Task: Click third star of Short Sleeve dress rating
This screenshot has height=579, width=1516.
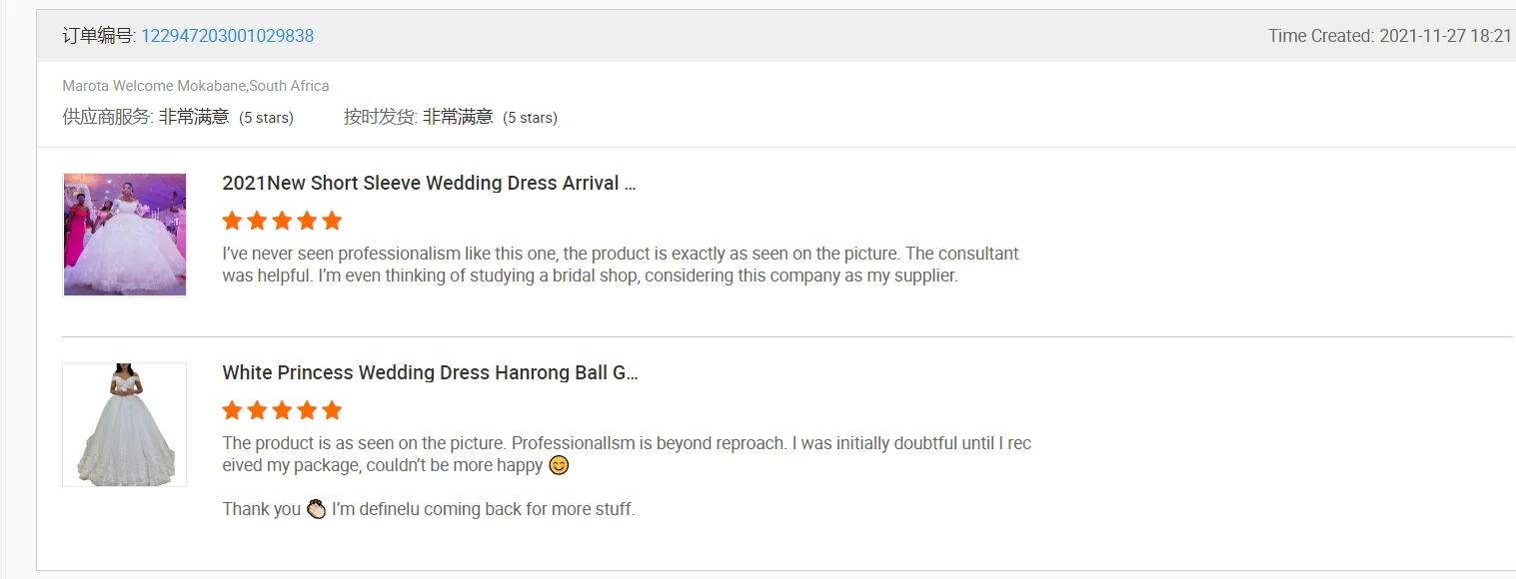Action: (x=282, y=221)
